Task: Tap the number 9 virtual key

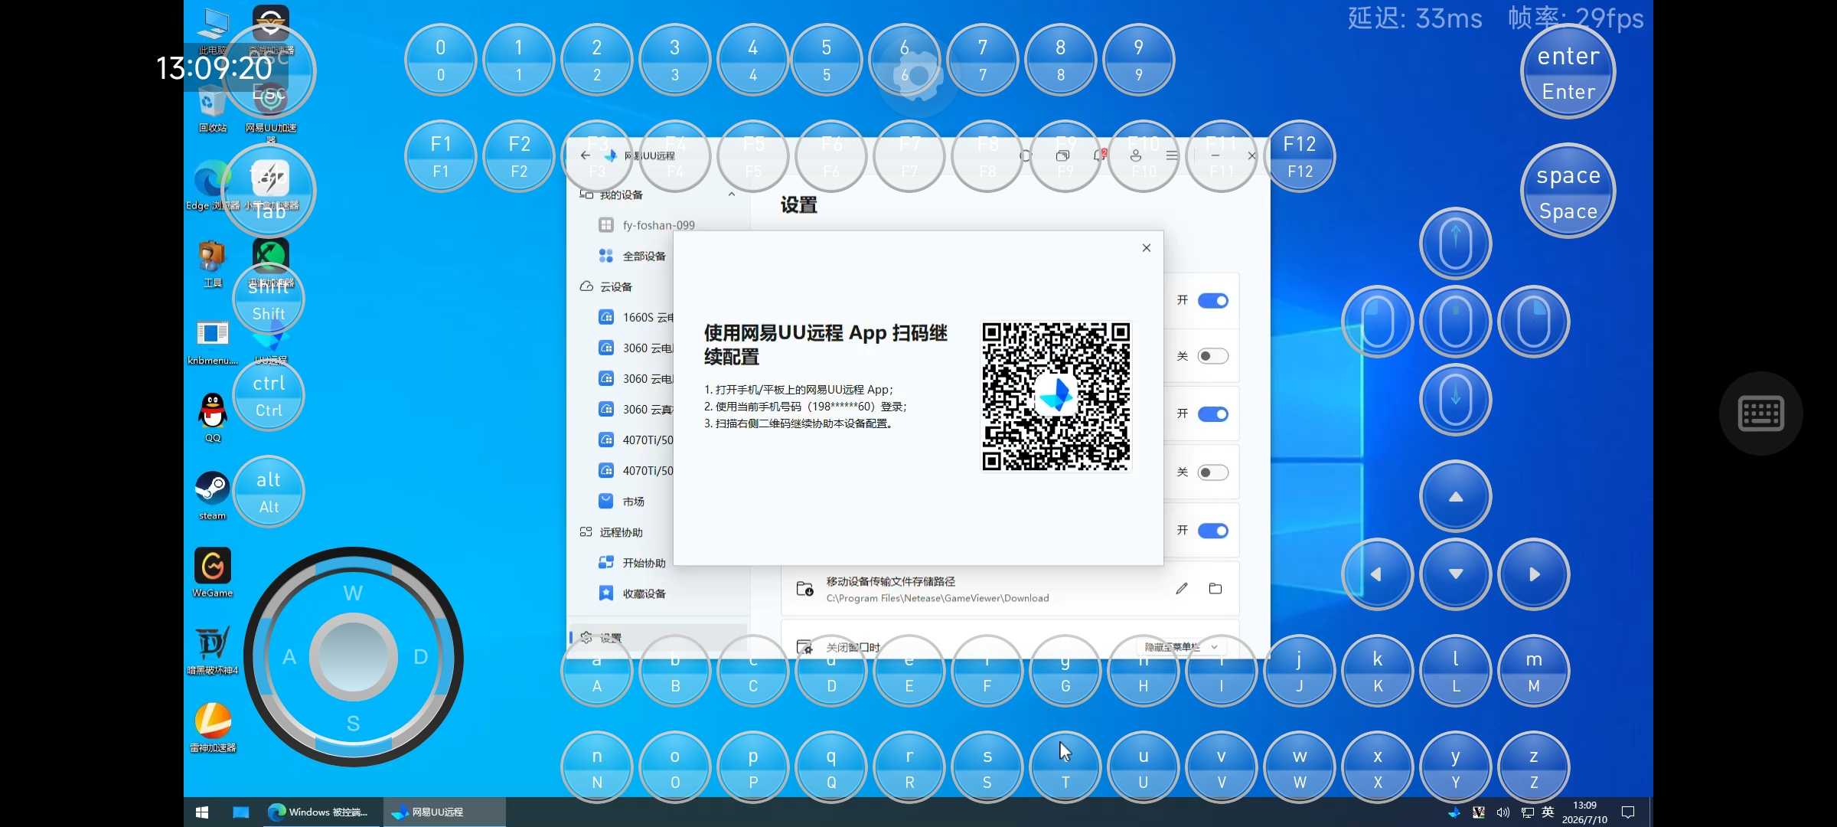Action: coord(1139,60)
